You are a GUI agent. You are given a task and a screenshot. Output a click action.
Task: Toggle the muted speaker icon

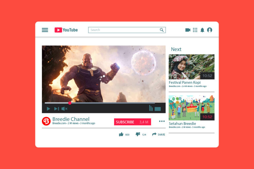[64, 109]
